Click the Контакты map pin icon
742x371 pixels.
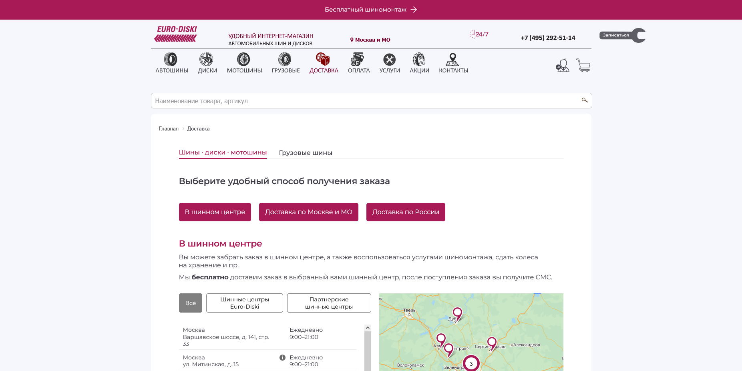pos(452,59)
